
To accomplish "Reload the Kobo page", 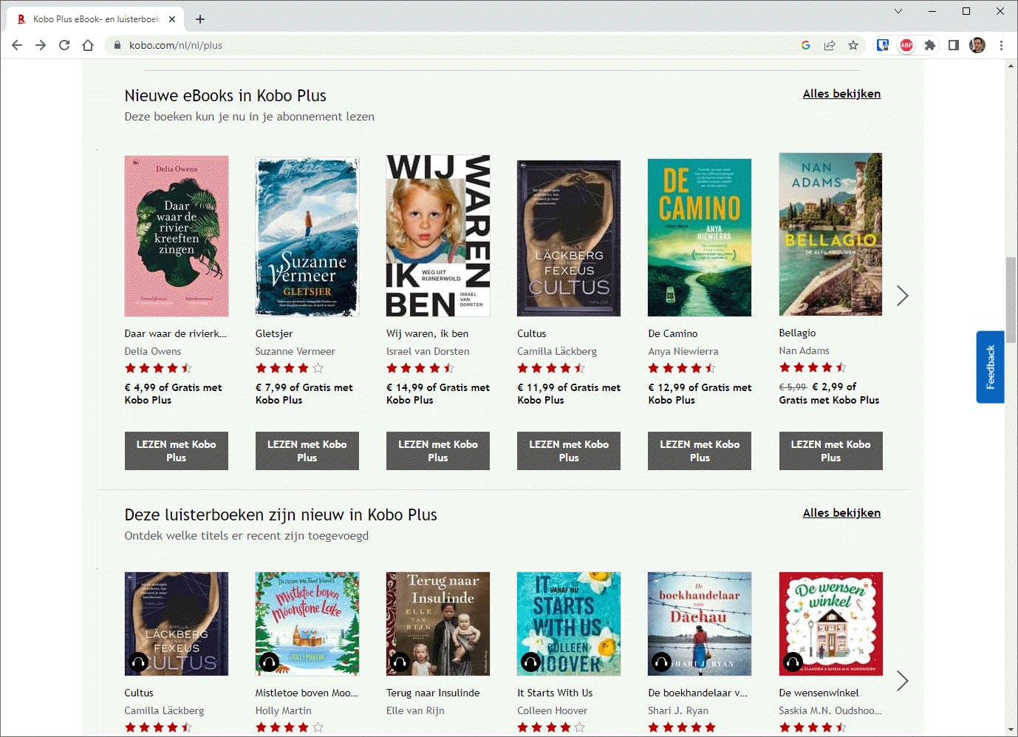I will [x=64, y=45].
